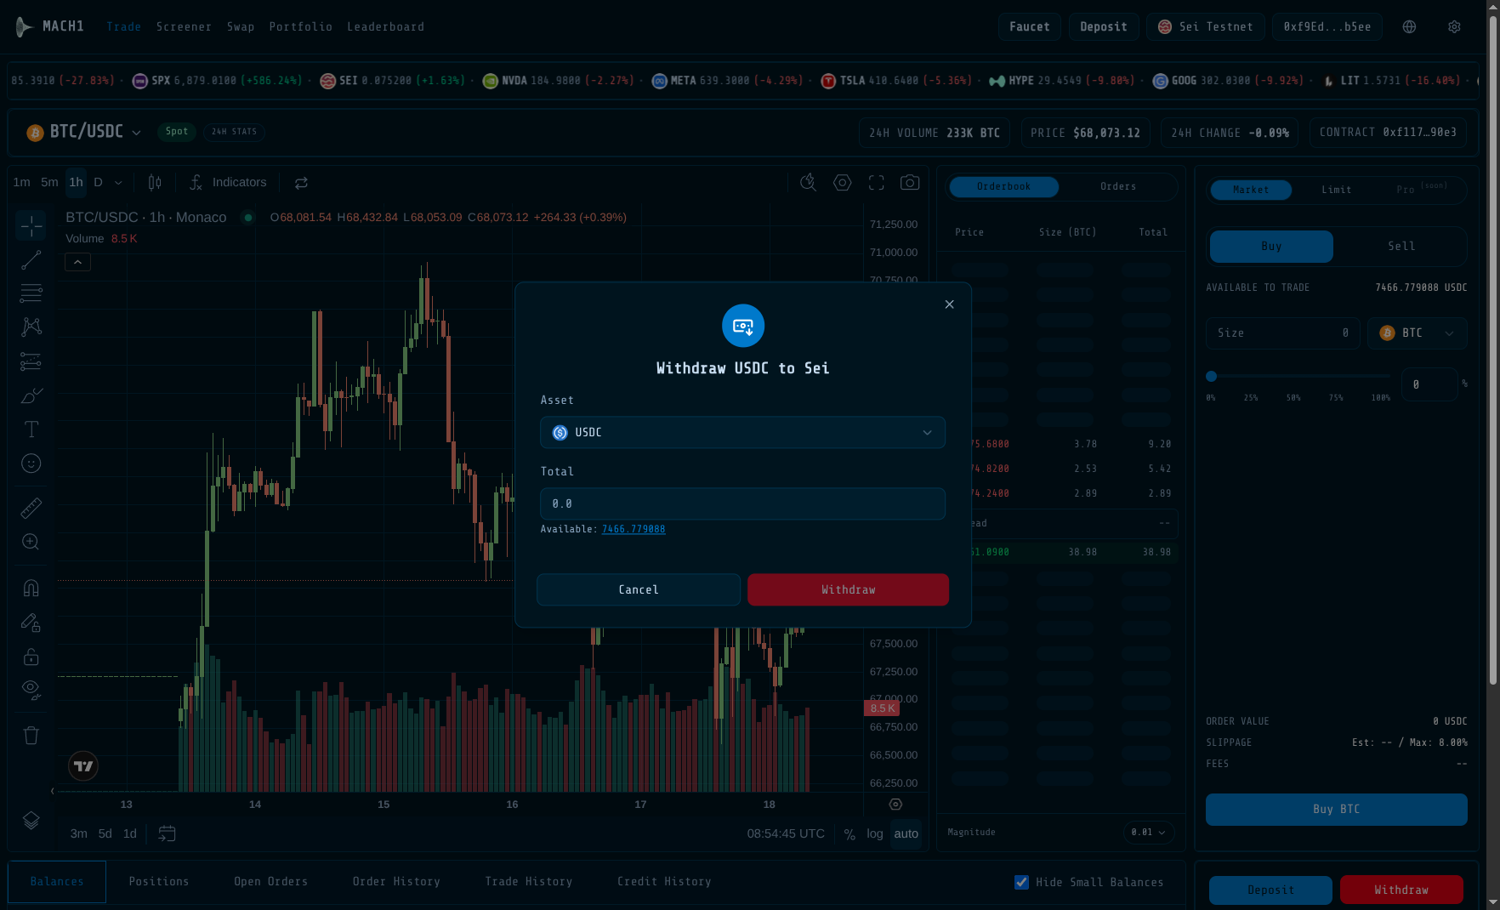The height and width of the screenshot is (910, 1500).
Task: Click the trash remove drawings icon
Action: (x=31, y=736)
